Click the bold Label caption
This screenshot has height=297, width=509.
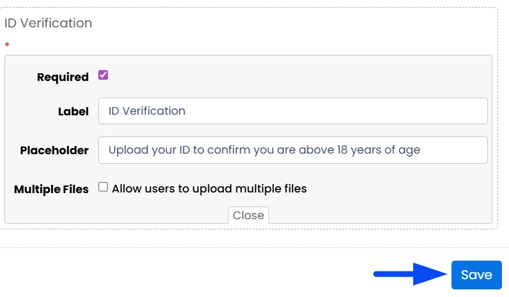pyautogui.click(x=73, y=112)
